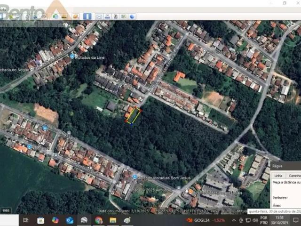Click the Rufados da Line place marker
This screenshot has height=226, width=301.
click(72, 56)
